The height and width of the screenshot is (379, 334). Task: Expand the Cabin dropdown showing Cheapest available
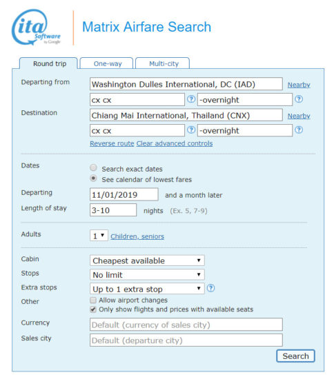click(x=147, y=260)
